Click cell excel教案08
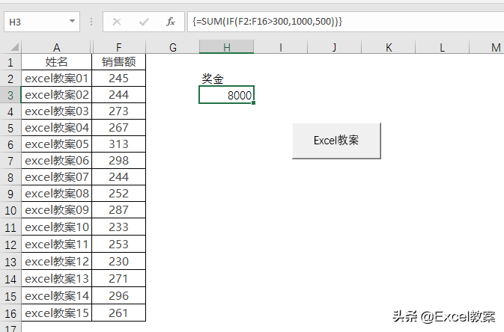This screenshot has width=504, height=332. coord(57,193)
